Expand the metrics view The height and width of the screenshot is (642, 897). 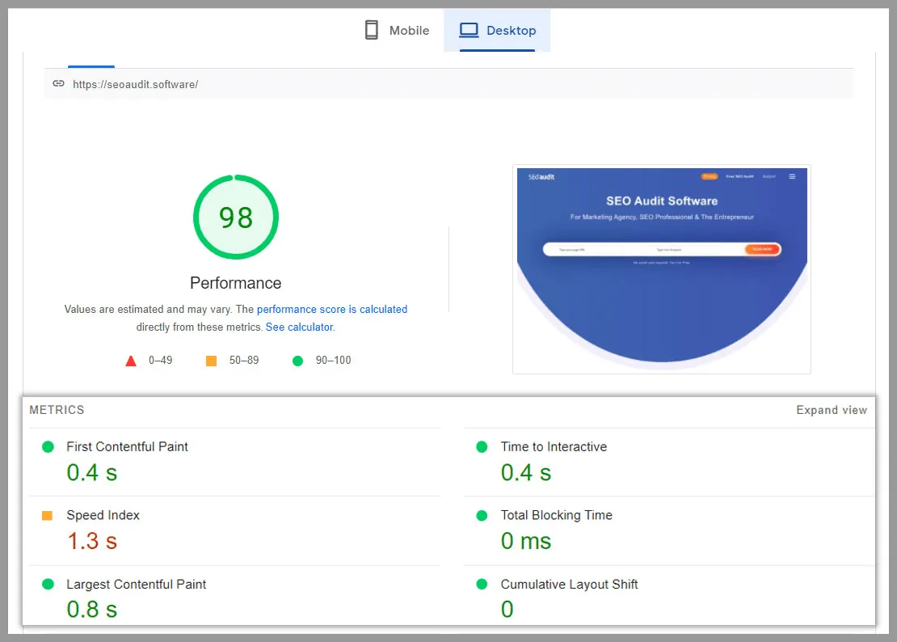832,410
